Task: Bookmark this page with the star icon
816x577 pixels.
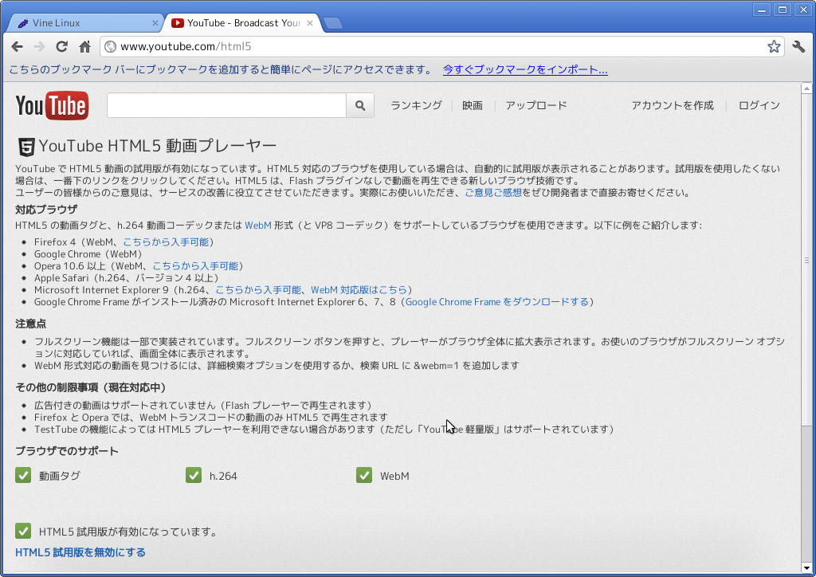Action: pos(774,46)
